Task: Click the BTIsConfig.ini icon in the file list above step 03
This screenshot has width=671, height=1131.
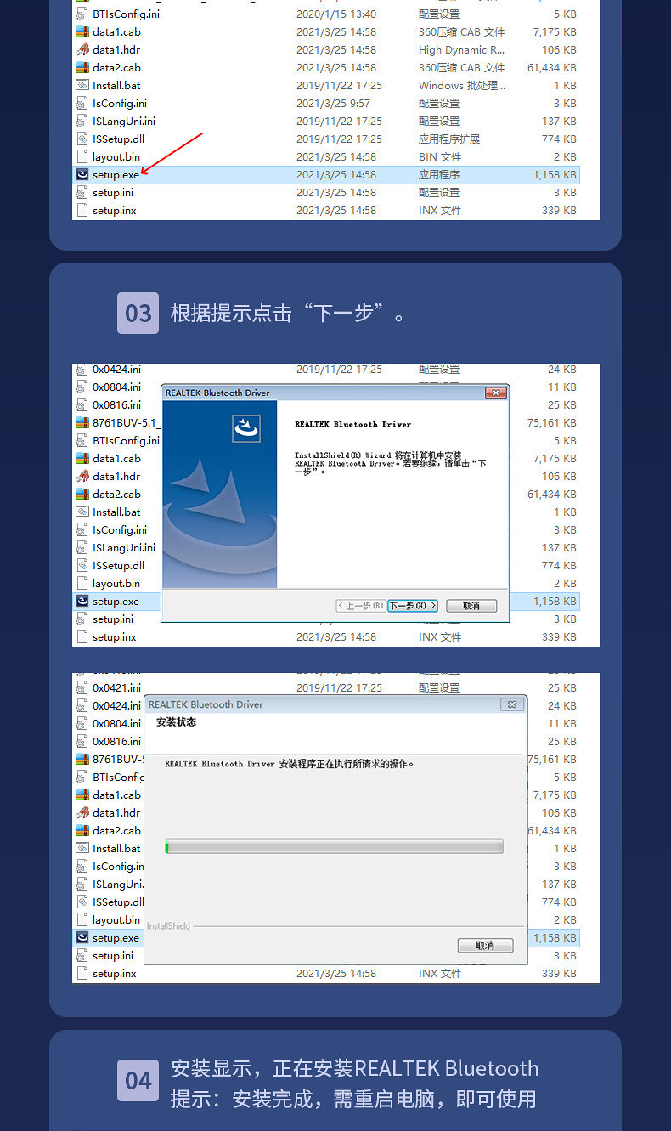Action: (x=82, y=14)
